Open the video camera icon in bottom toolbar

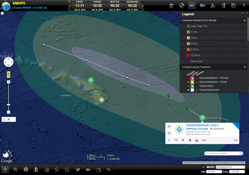point(88,170)
